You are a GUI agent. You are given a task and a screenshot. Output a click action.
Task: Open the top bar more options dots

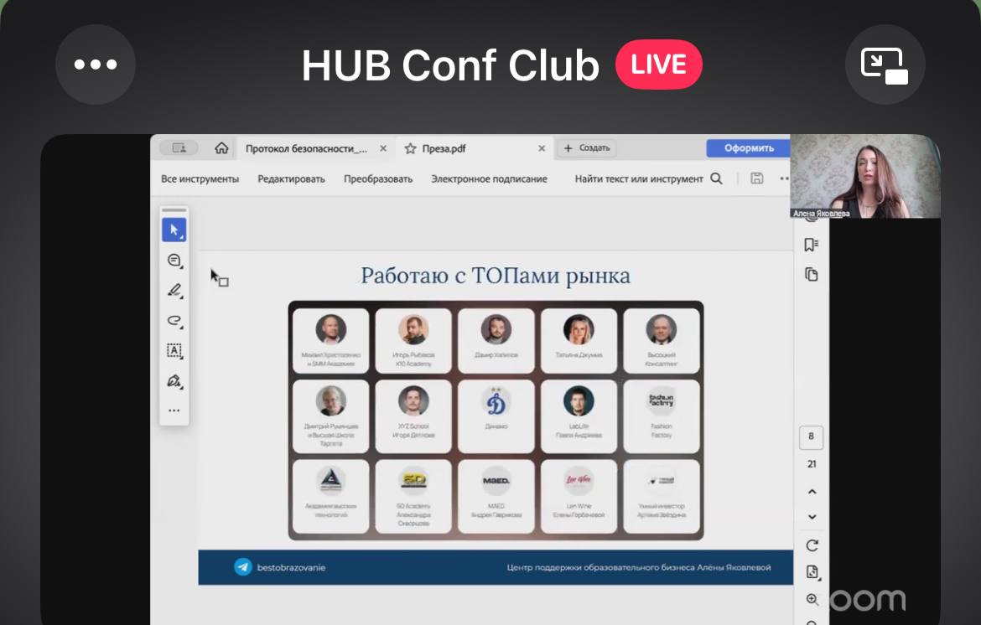click(784, 178)
